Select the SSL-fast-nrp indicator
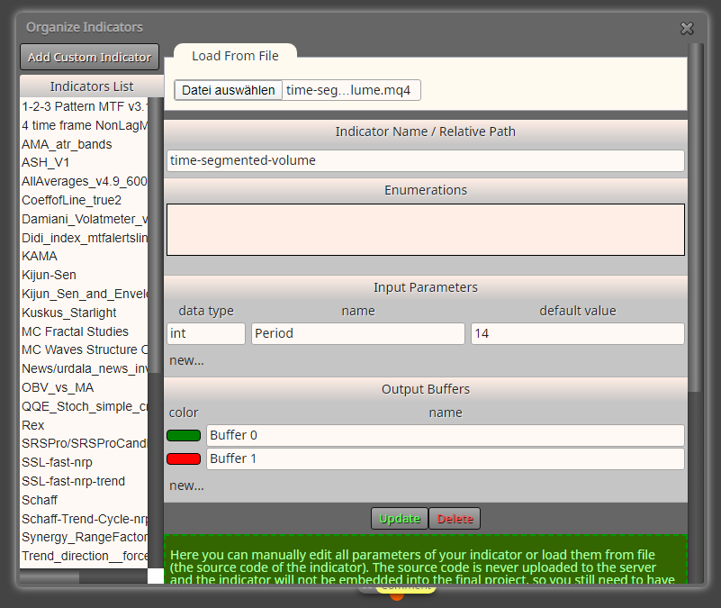 [x=84, y=462]
